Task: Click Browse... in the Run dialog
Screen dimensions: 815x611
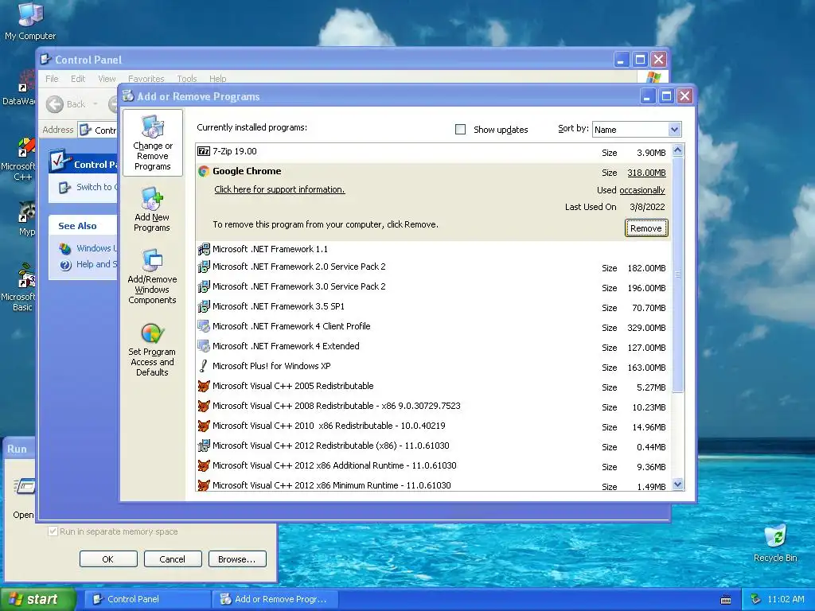Action: pyautogui.click(x=237, y=559)
